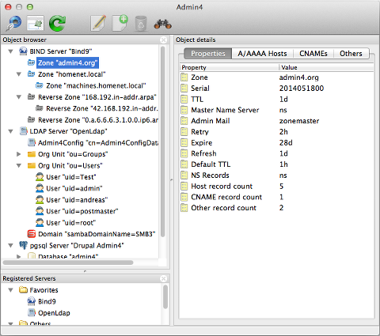Select the Default TTL property
The width and height of the screenshot is (380, 336).
[x=211, y=164]
